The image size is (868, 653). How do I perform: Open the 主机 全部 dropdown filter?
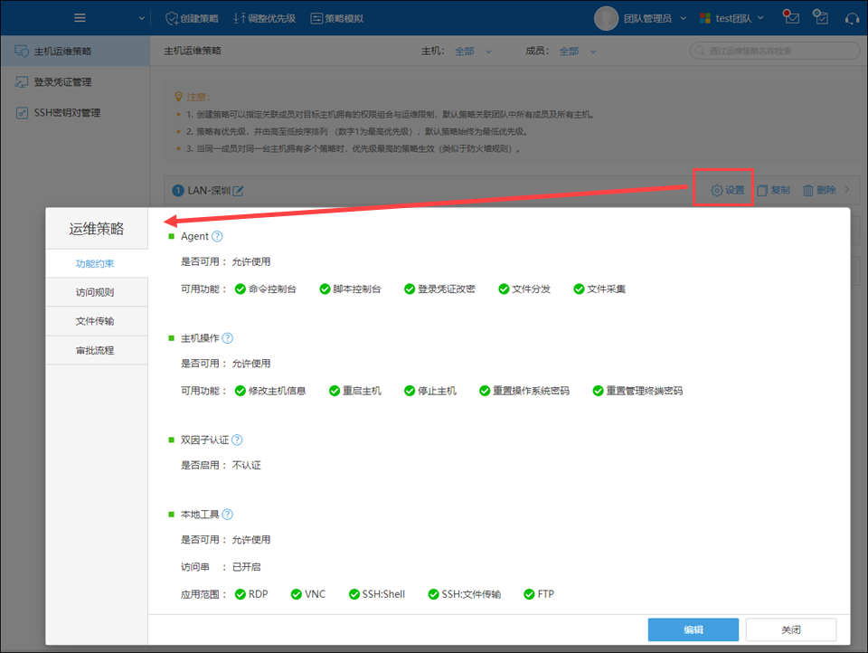[x=473, y=52]
